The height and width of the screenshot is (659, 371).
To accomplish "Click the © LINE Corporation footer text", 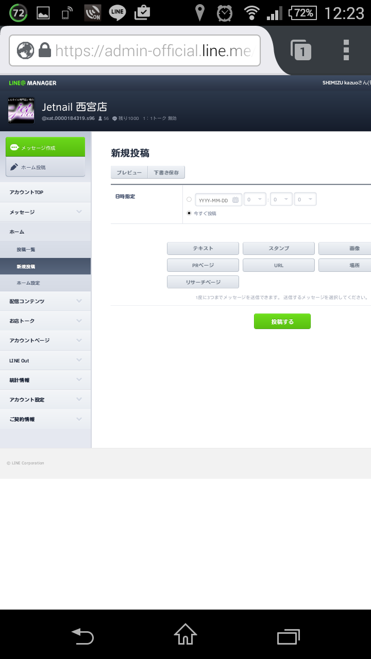I will [x=25, y=463].
